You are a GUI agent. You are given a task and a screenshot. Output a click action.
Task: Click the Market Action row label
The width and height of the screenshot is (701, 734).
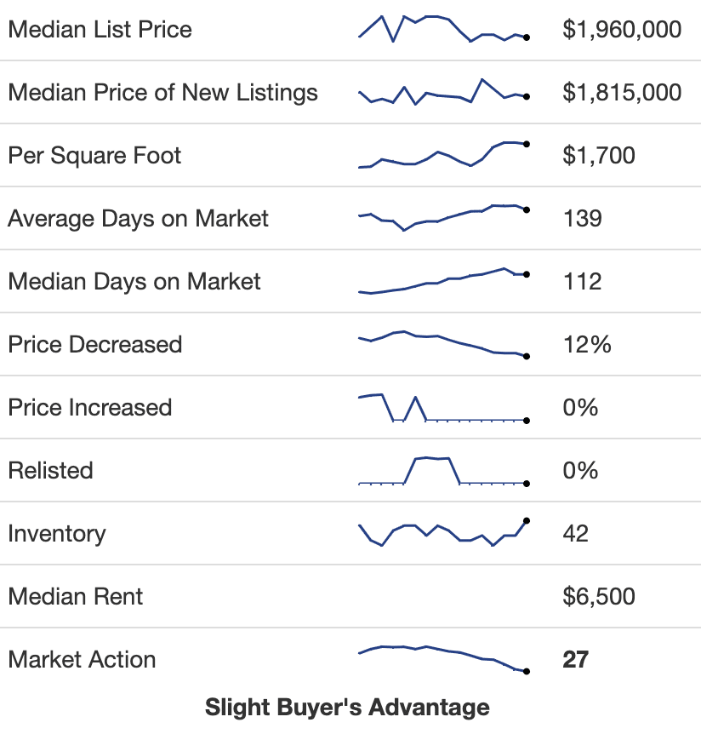[82, 660]
